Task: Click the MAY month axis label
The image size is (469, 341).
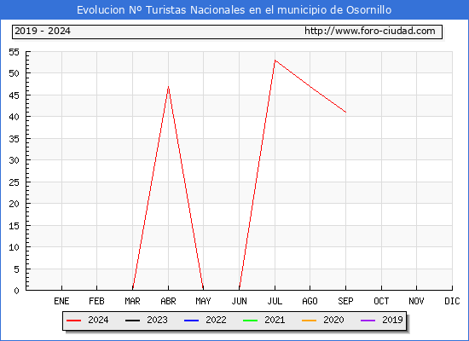Action: (204, 301)
